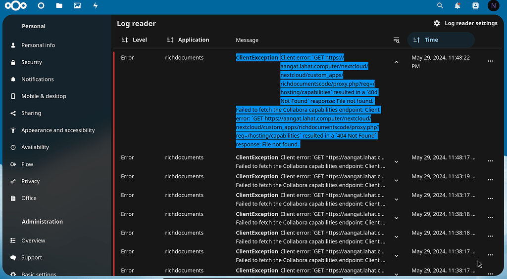
Task: Open the user avatar menu N
Action: pos(494,5)
